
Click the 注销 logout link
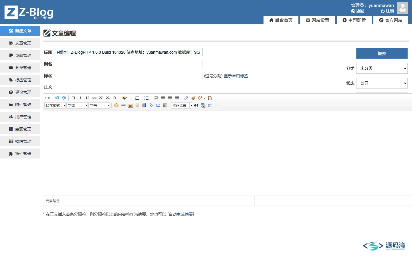tap(387, 11)
